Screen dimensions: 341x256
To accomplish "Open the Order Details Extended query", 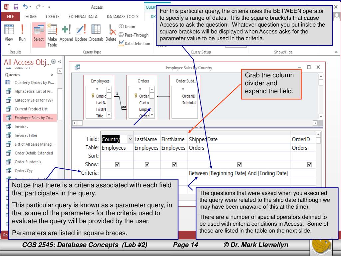I will tap(30, 153).
